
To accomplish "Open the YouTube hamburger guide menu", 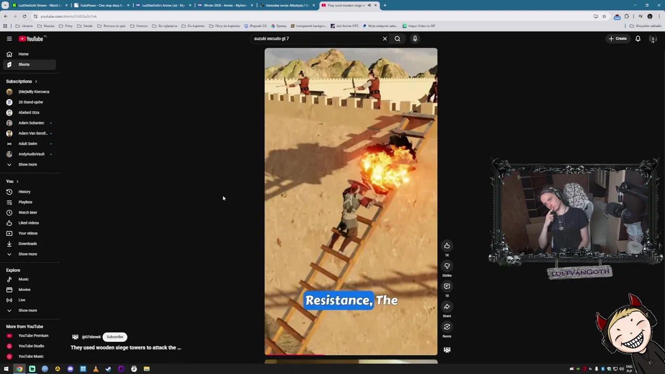I will pyautogui.click(x=9, y=38).
